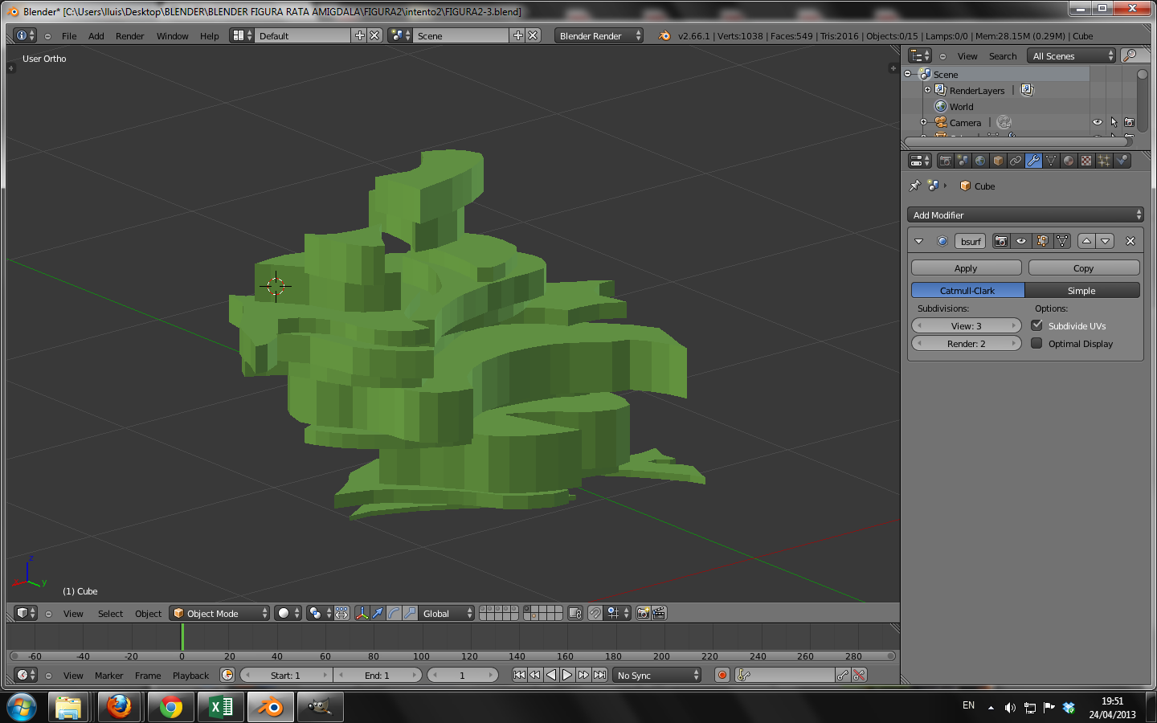Toggle bsurf modifier viewport visibility eye
This screenshot has height=723, width=1157.
click(1021, 241)
